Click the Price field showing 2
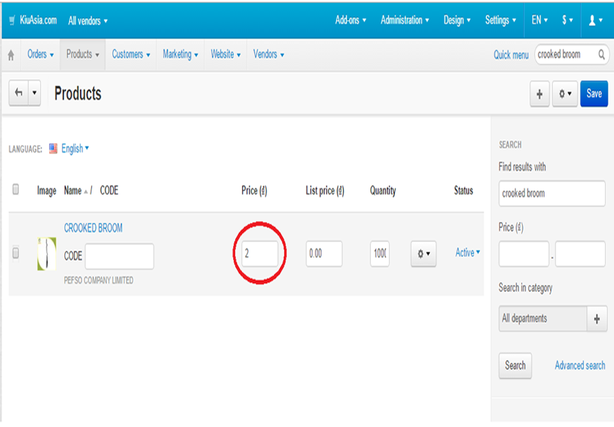 (260, 254)
